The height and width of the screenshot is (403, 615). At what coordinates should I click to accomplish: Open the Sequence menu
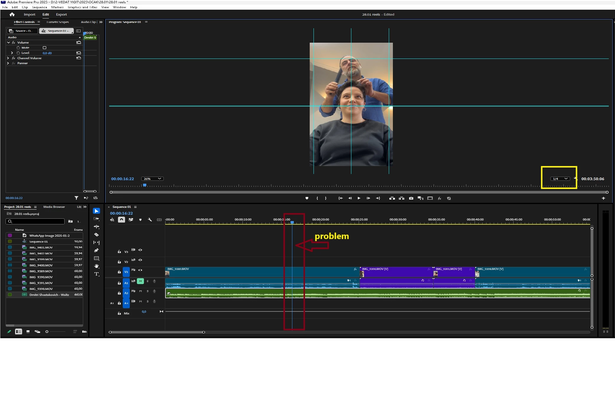[39, 7]
